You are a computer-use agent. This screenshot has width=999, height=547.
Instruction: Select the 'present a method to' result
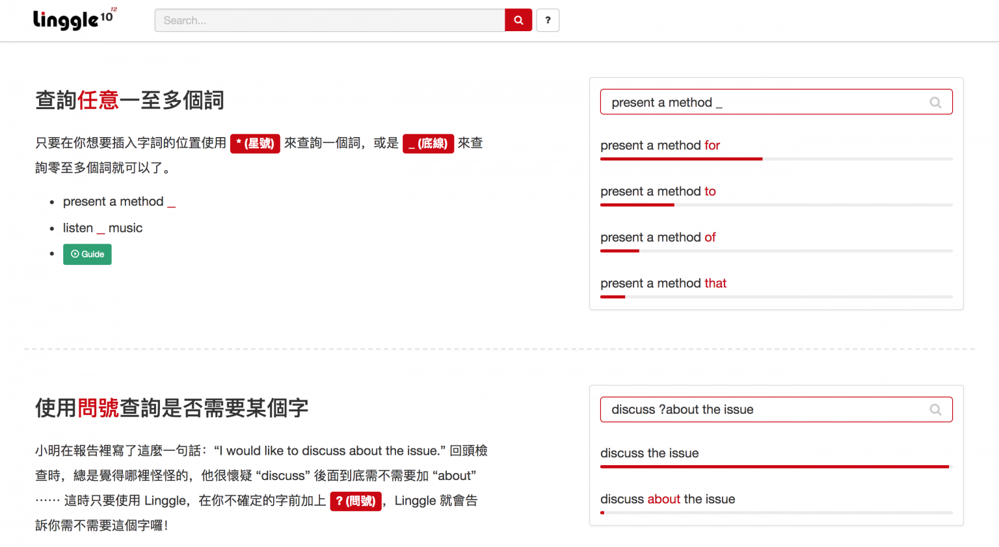click(x=658, y=192)
